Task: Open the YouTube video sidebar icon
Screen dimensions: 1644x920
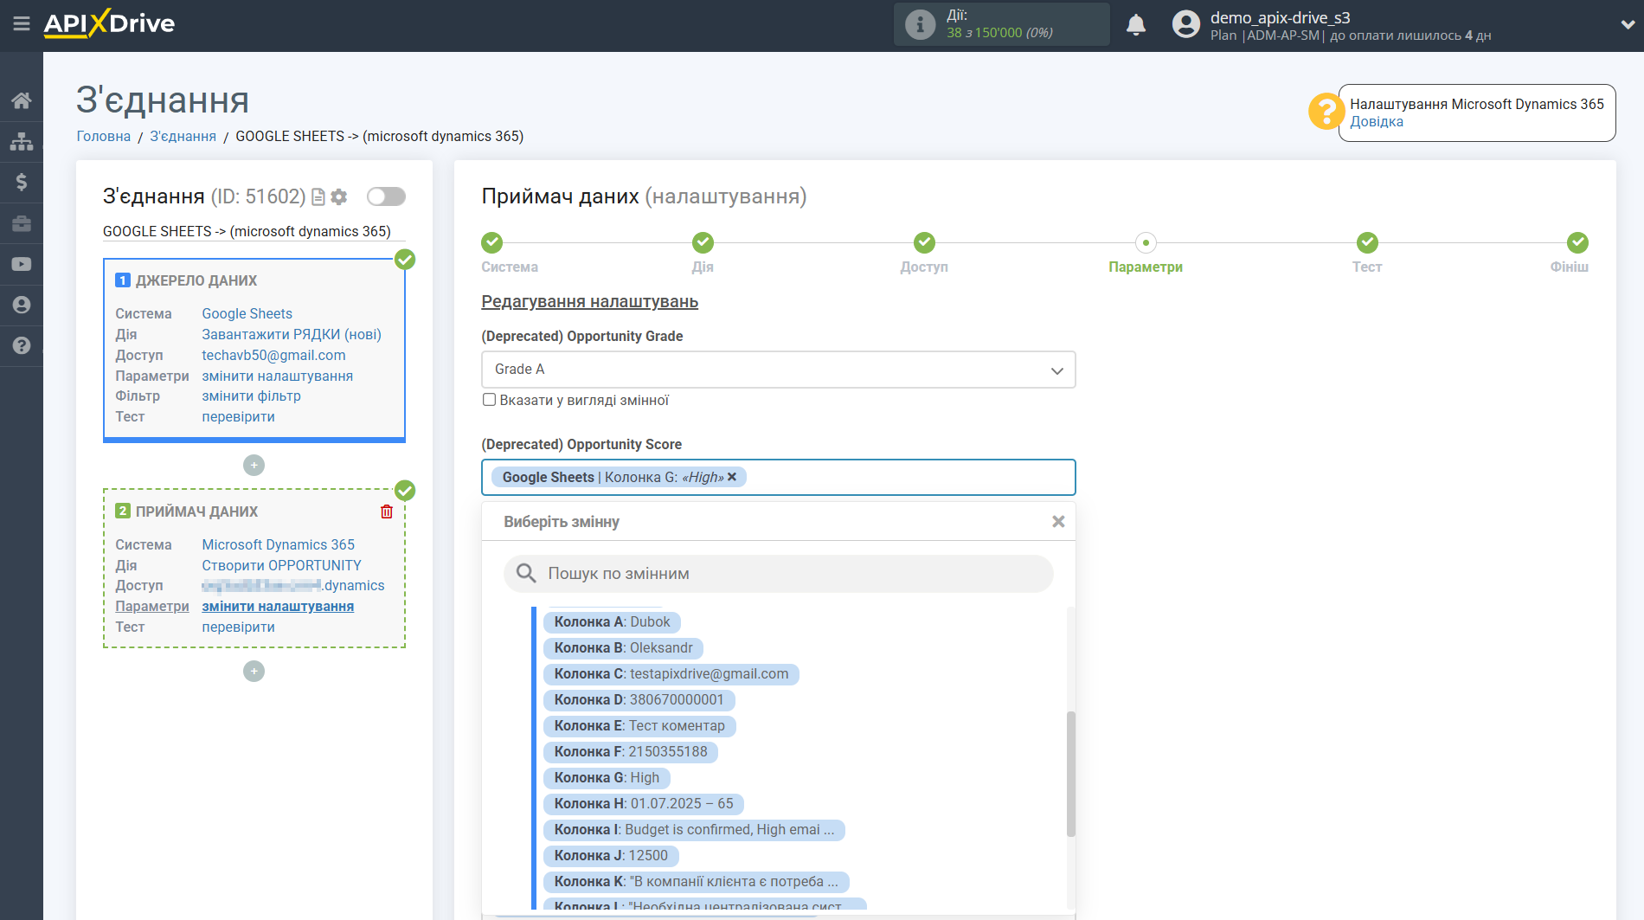Action: [22, 264]
